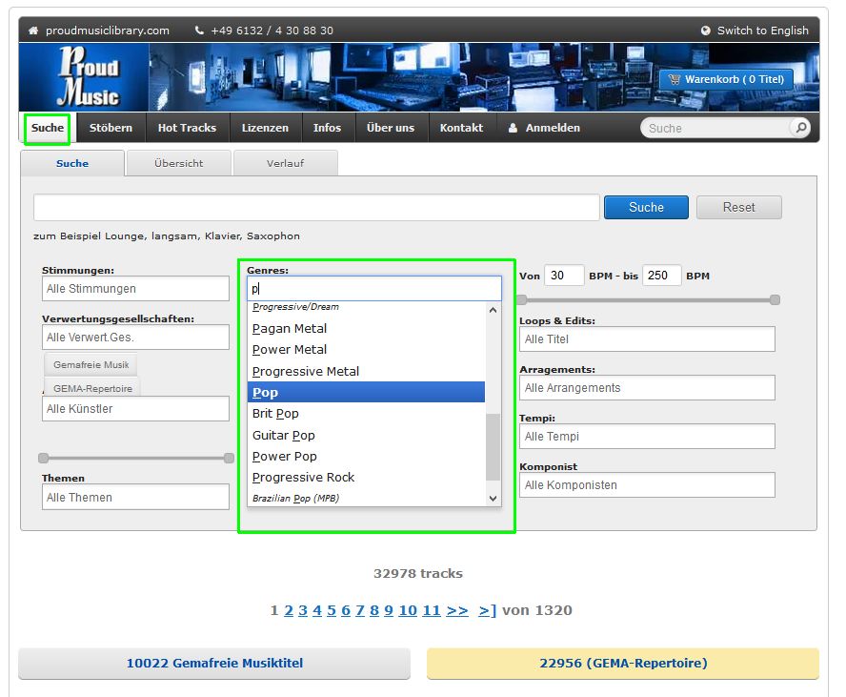
Task: Select the Suche sub-tab
Action: (72, 163)
